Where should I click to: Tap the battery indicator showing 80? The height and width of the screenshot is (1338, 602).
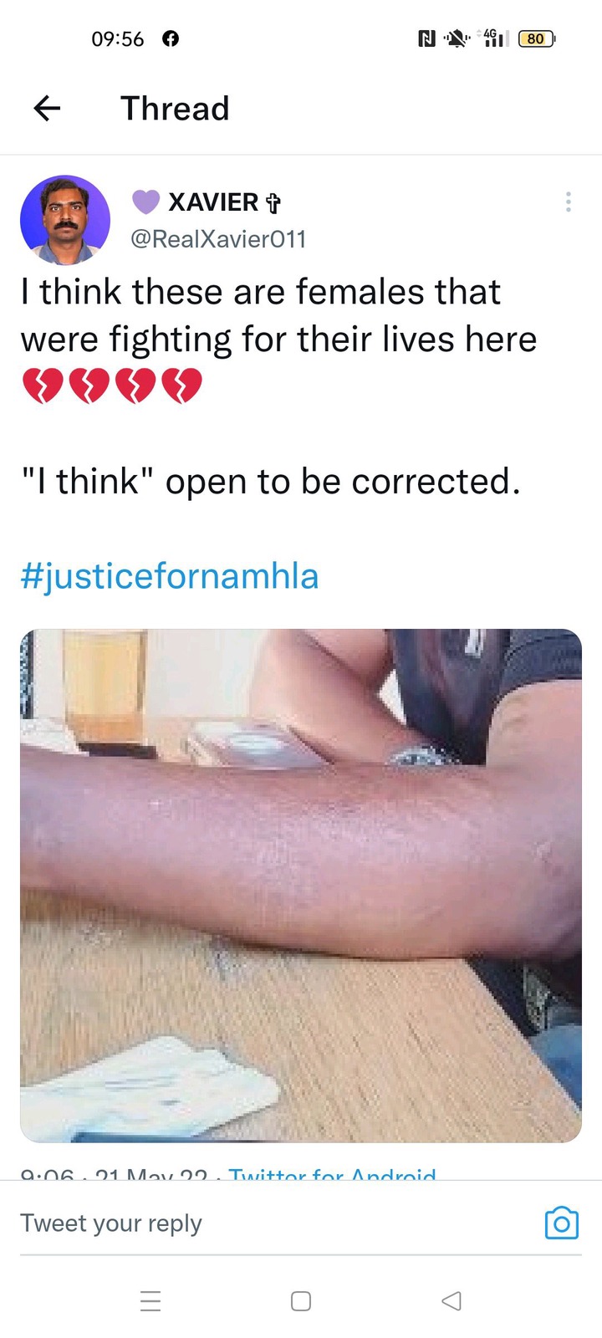537,38
